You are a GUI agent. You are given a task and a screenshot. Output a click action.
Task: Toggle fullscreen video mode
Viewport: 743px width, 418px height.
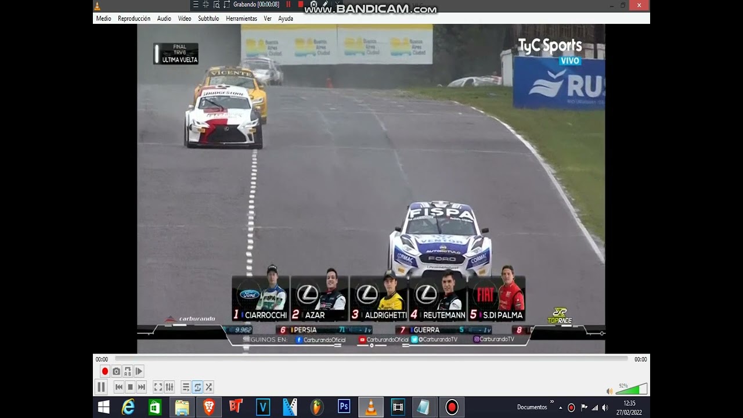pyautogui.click(x=158, y=387)
